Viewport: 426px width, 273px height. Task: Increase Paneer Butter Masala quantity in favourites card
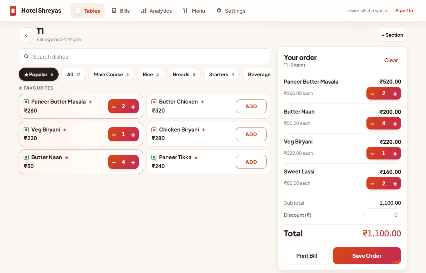click(x=133, y=107)
